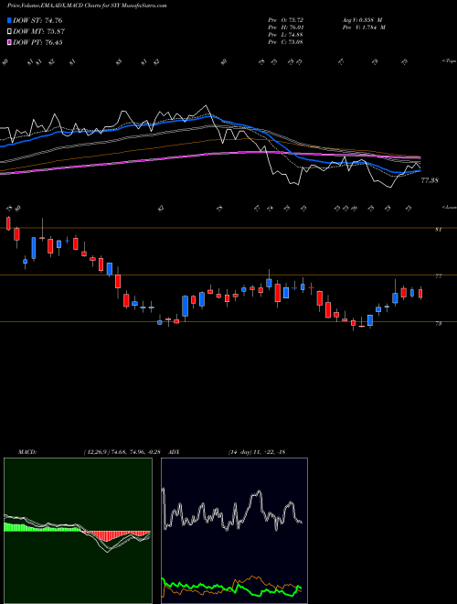Select the DOW ST: 74.76 label
The image size is (457, 604).
click(37, 20)
